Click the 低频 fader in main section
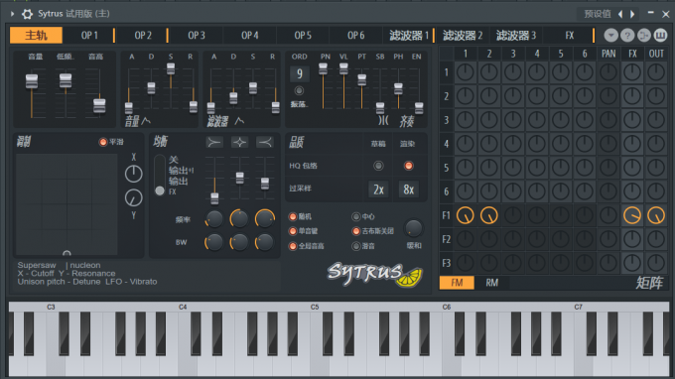675x379 pixels. click(66, 80)
